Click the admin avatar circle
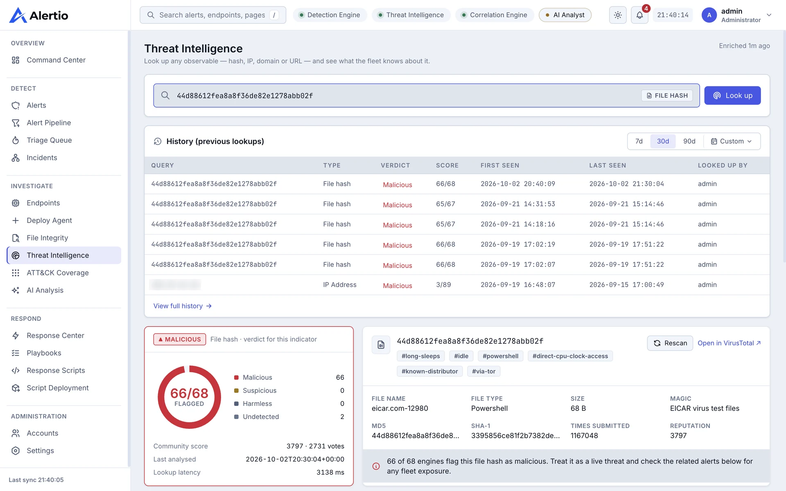 709,15
